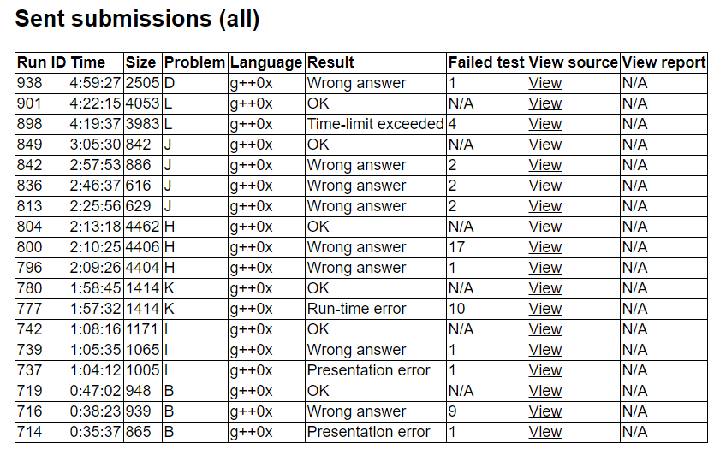
Task: Click the Run ID column header
Action: click(41, 62)
